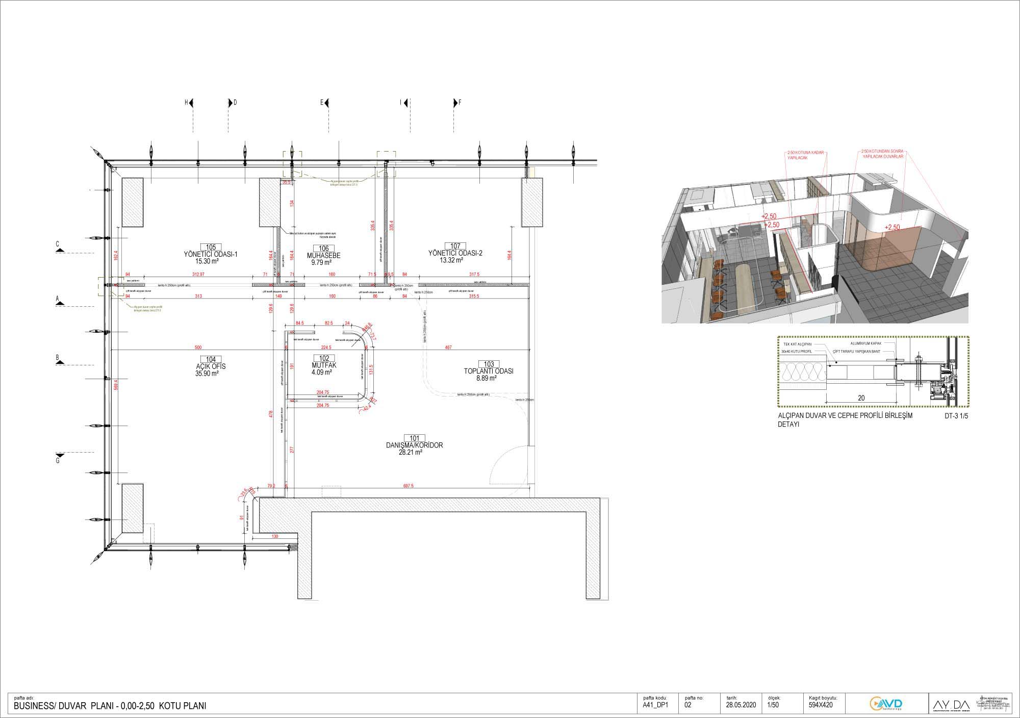Click the DT-3 wall profile detail drawing
1020x718 pixels.
click(872, 371)
